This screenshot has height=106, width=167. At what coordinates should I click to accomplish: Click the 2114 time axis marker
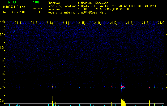pos(66,23)
